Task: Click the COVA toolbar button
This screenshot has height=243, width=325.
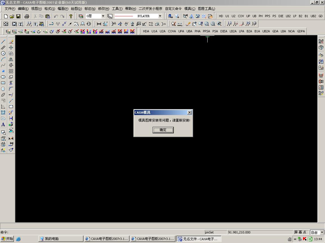Action: 172,31
